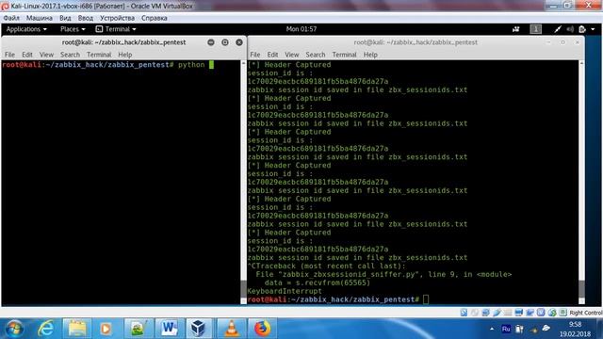Open View menu in right terminal
Image resolution: width=603 pixels, height=339 pixels.
[x=291, y=55]
